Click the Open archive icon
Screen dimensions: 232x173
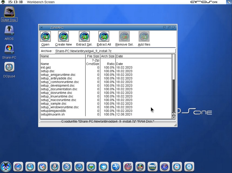tap(45, 37)
